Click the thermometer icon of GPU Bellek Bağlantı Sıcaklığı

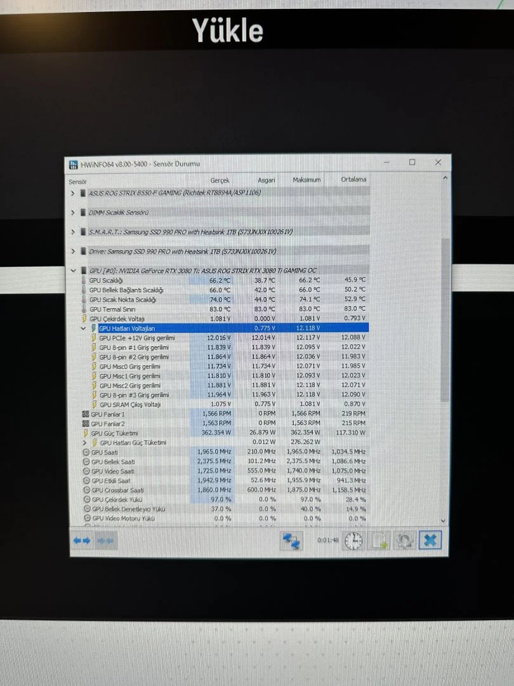[x=84, y=290]
